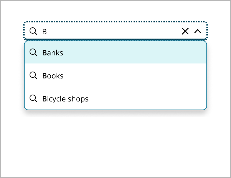This screenshot has height=178, width=231.
Task: Pick the Bicycle shops suggestion
Action: pyautogui.click(x=65, y=99)
